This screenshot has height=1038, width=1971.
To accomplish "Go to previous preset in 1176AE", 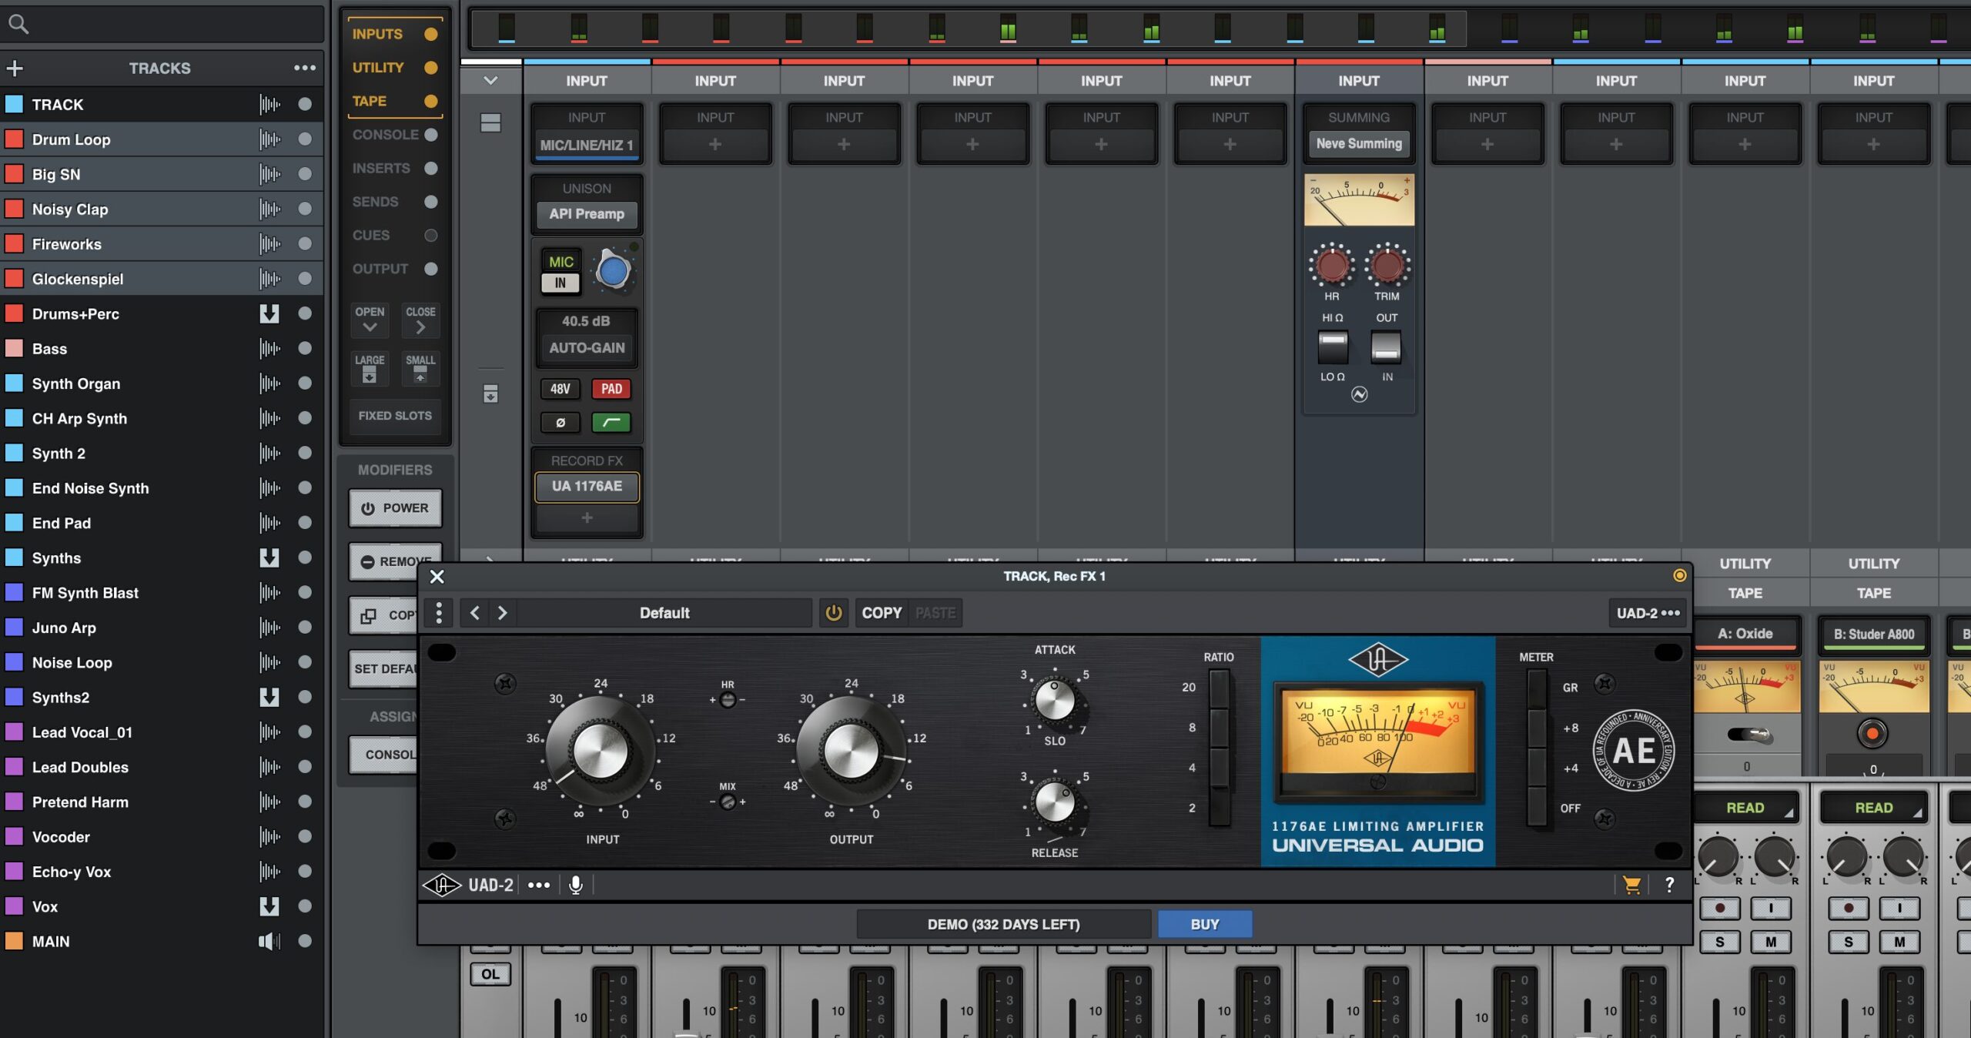I will (x=475, y=613).
